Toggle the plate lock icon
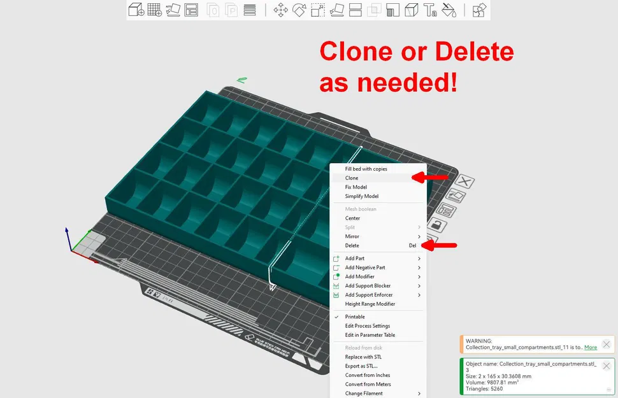618x398 pixels. [436, 225]
